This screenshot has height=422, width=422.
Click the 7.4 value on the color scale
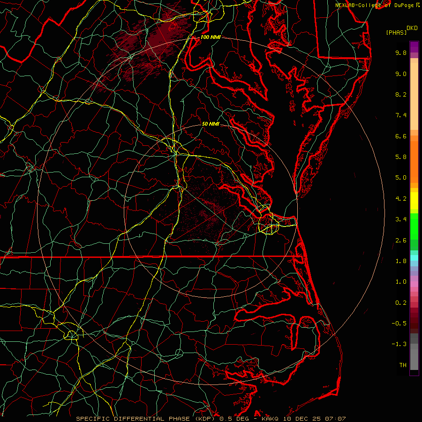(x=401, y=115)
